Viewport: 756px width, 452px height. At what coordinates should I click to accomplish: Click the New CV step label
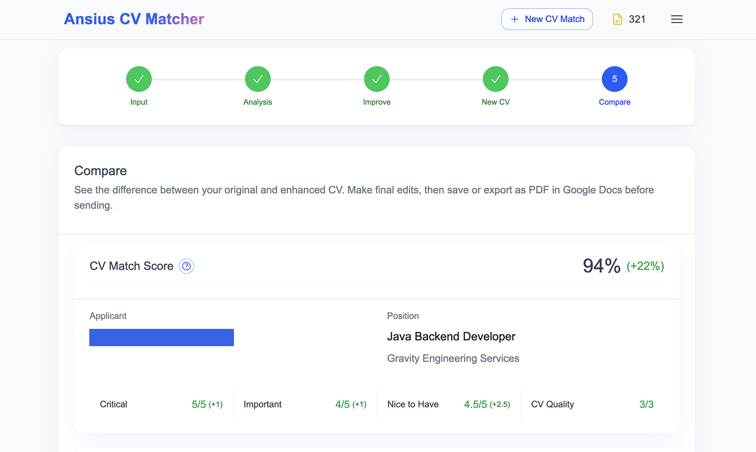point(496,102)
